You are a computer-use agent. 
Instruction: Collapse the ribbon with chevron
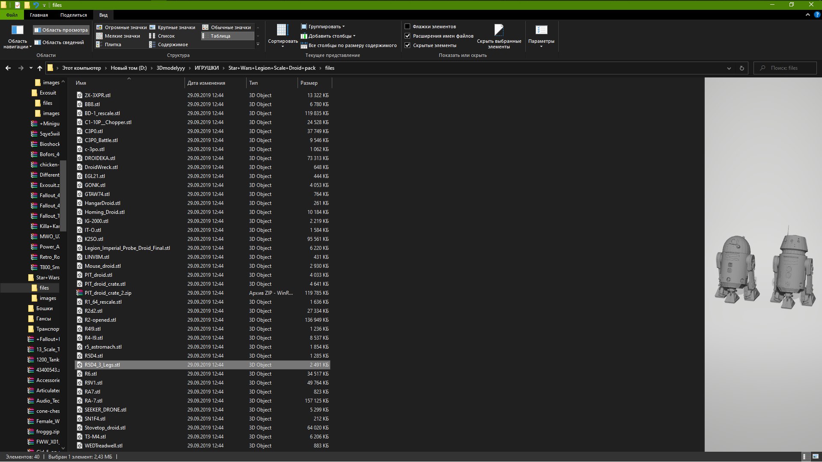(x=808, y=15)
